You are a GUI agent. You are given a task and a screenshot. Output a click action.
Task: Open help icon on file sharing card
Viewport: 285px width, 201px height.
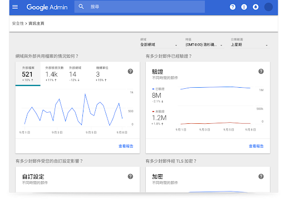coord(130,72)
